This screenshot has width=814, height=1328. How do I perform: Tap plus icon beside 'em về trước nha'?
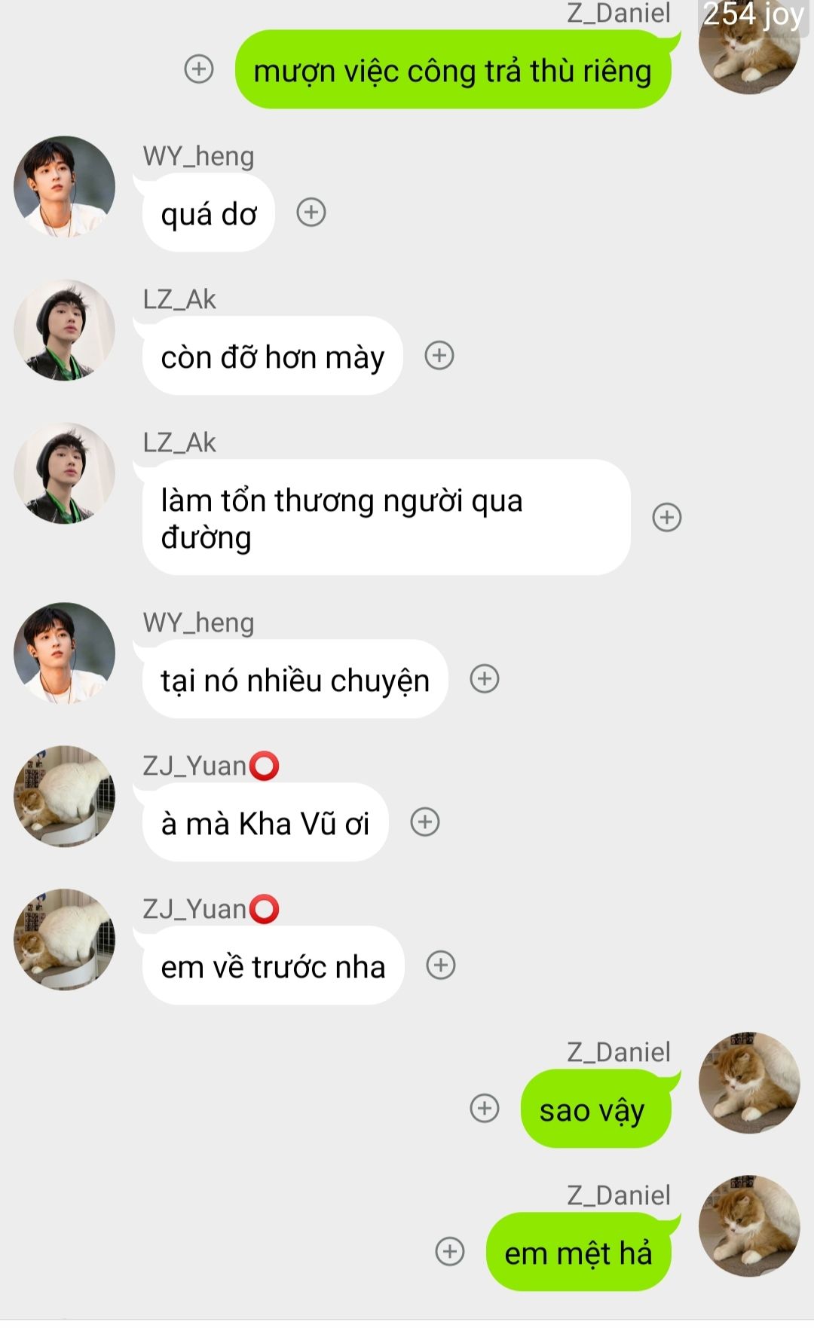click(441, 965)
